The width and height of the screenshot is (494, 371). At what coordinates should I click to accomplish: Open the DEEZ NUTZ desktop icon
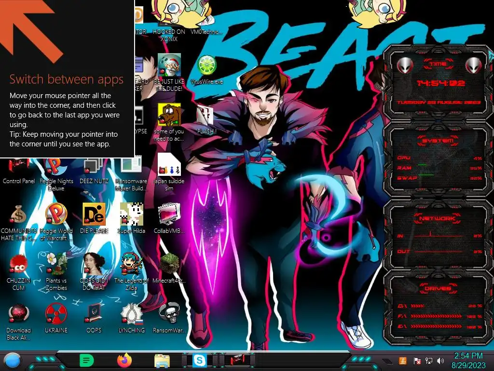pos(94,172)
